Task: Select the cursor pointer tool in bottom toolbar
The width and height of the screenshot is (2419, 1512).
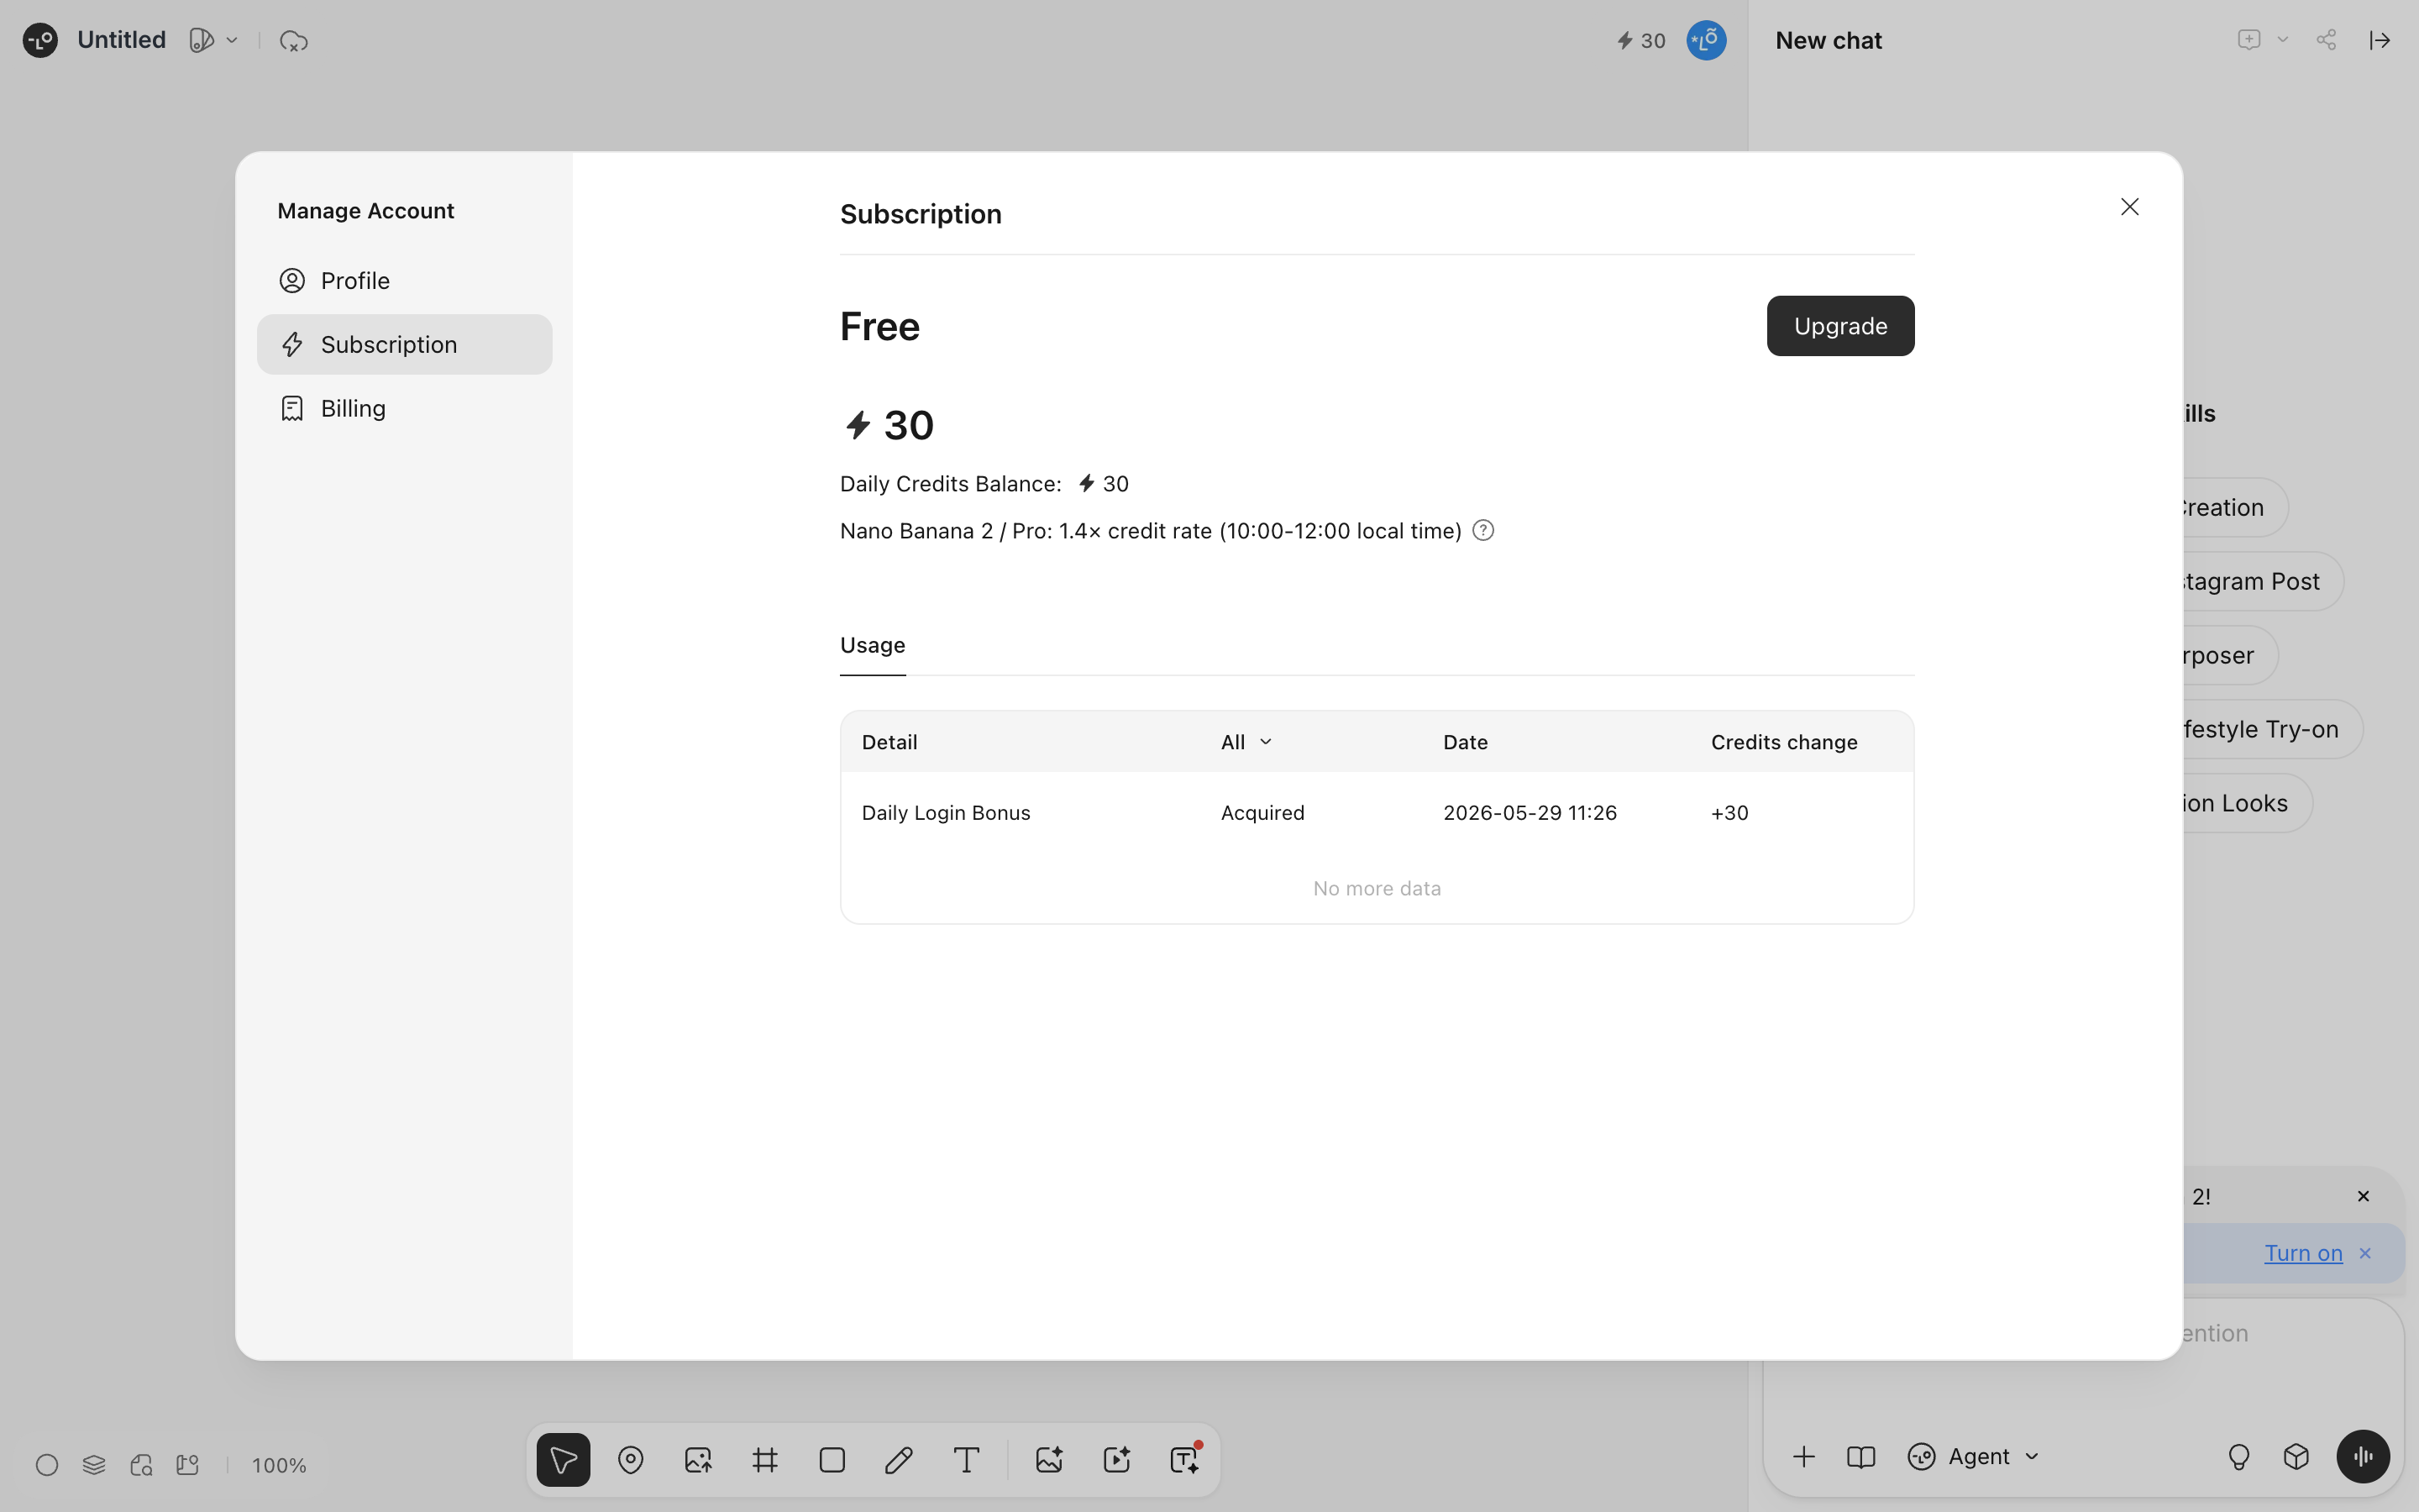Action: [x=563, y=1460]
